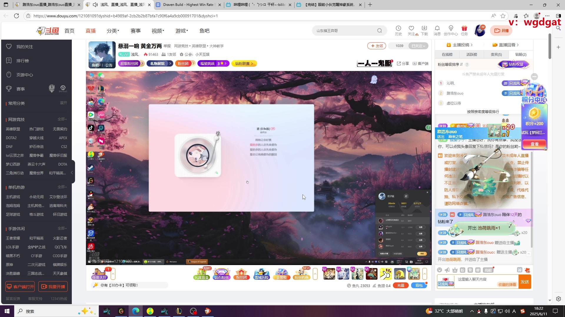Click the 查看 button on the 积分中心 popup
This screenshot has width=565, height=317.
[534, 144]
